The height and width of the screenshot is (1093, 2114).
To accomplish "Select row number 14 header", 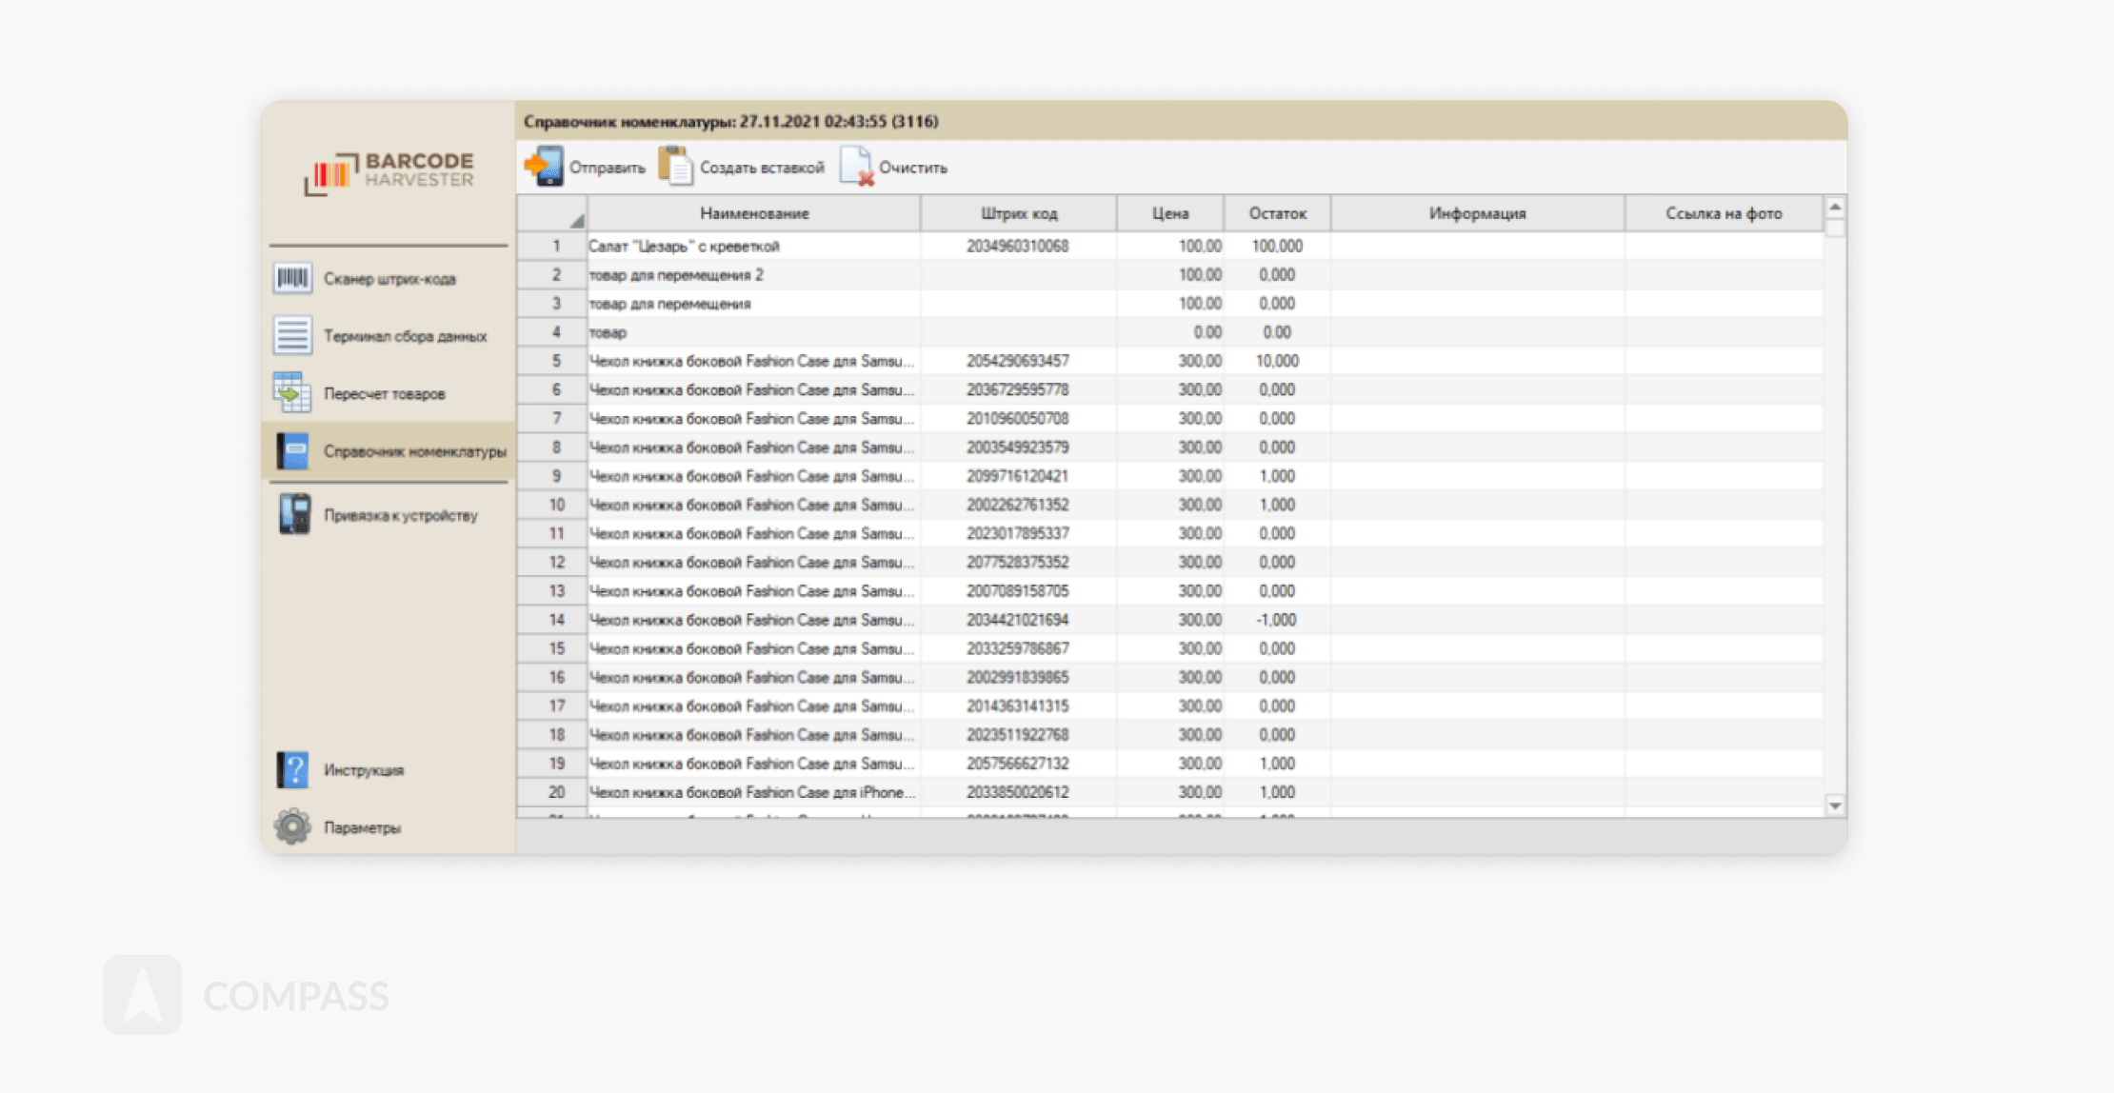I will pos(555,620).
